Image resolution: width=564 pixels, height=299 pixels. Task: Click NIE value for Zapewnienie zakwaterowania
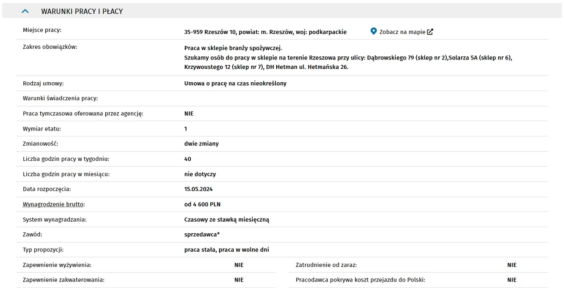click(x=239, y=280)
